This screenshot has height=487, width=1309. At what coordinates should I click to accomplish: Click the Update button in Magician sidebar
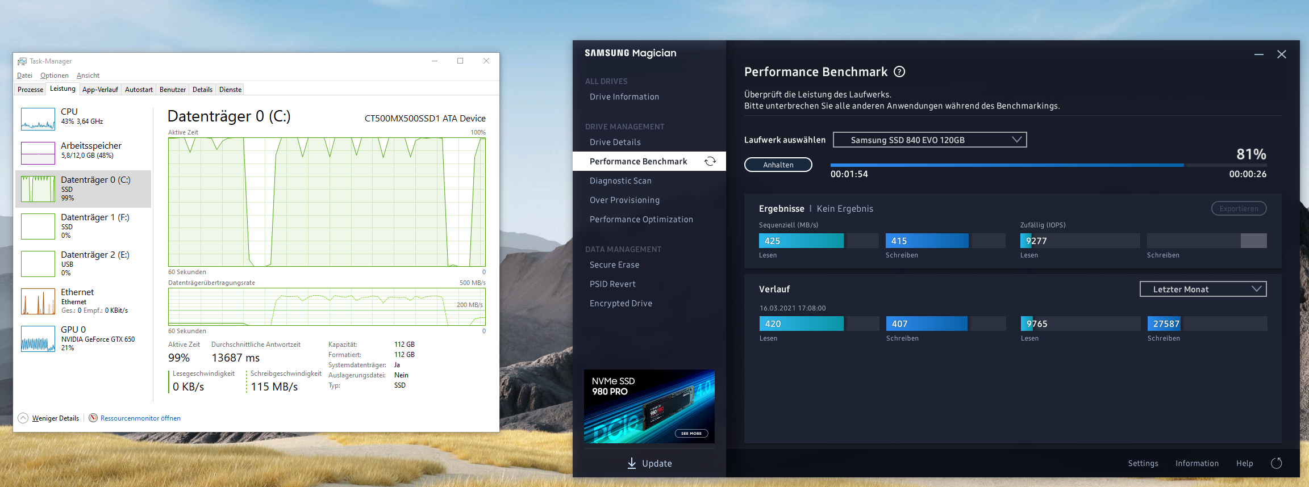649,463
